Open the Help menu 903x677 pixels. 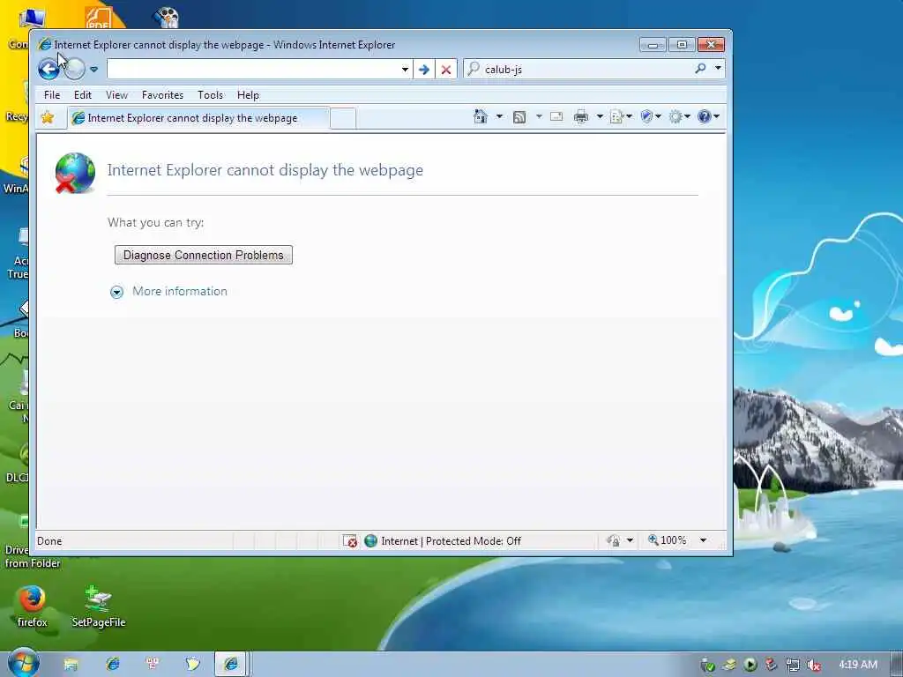coord(248,95)
